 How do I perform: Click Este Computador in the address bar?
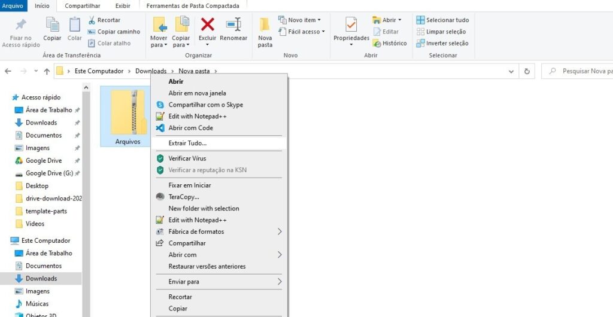99,71
